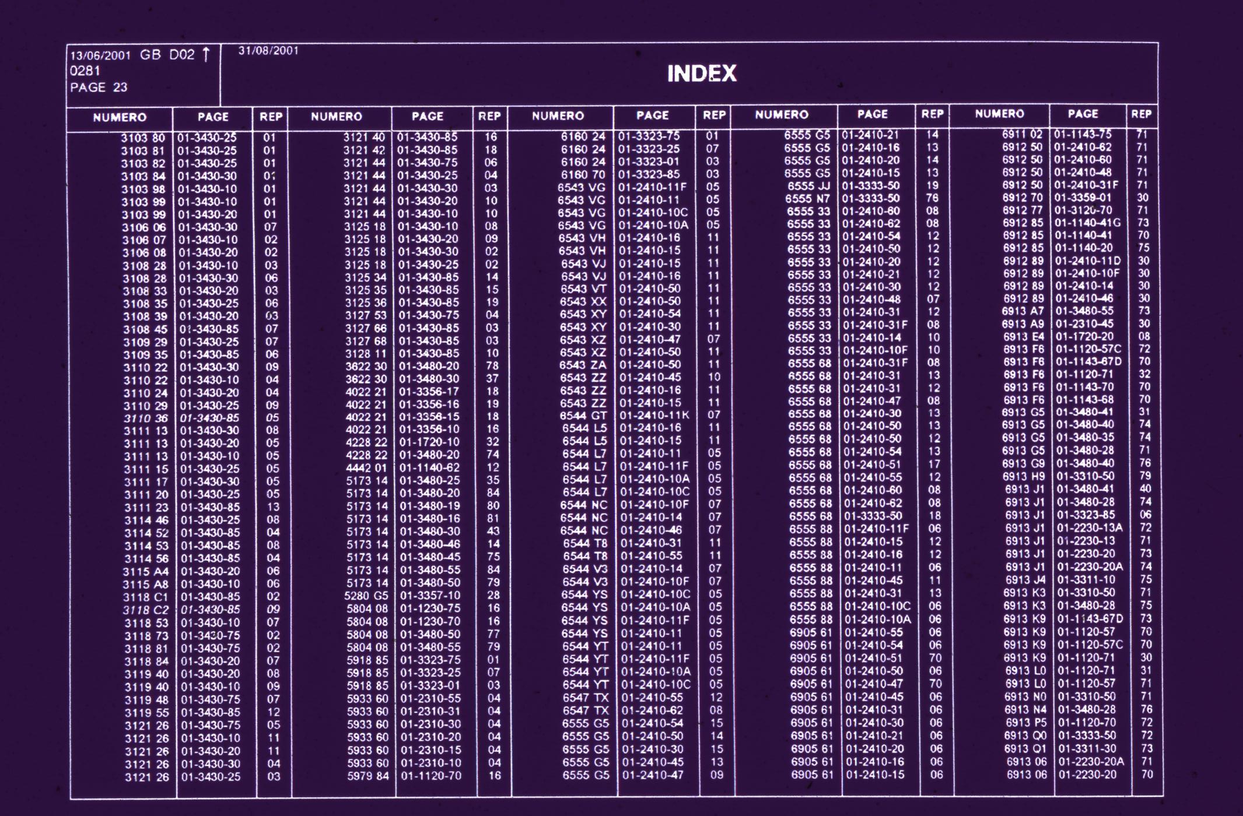Click the up arrow beside GB D02
This screenshot has height=816, width=1243.
(x=205, y=54)
